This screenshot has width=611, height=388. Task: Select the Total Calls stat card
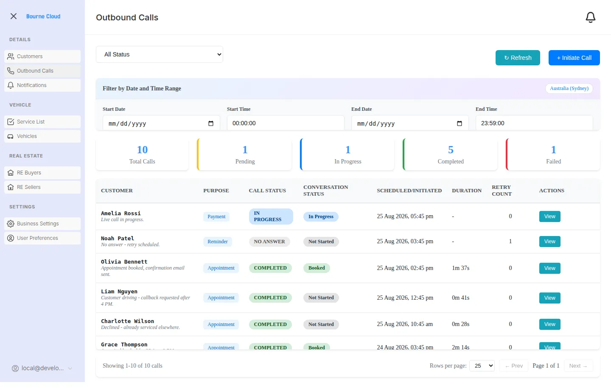point(142,155)
